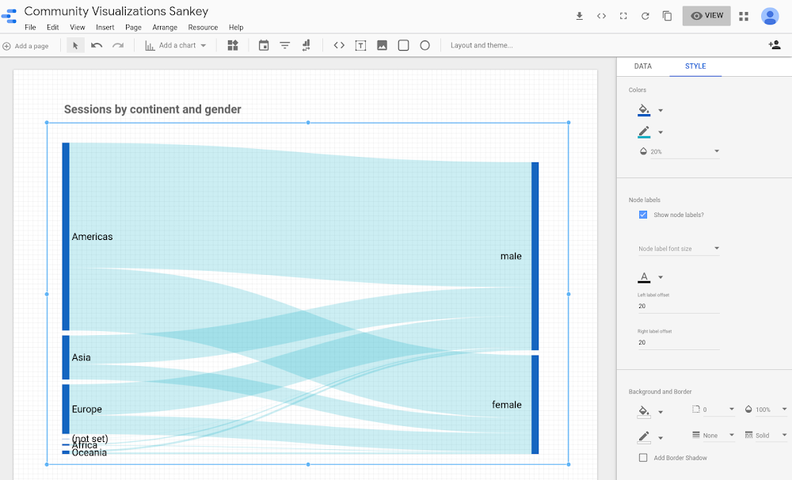Insert a date range control
This screenshot has width=792, height=480.
tap(264, 45)
